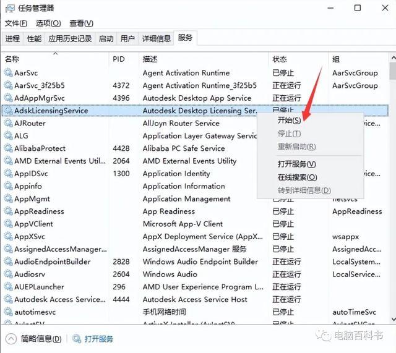Click the Application Identity description
Viewport: 396px width, 353px height.
tap(176, 174)
